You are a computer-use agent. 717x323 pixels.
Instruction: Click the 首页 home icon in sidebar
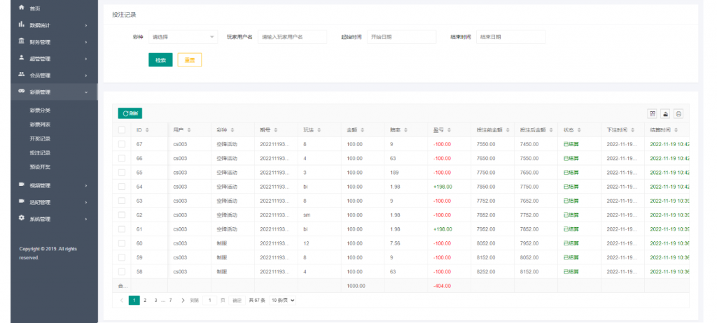(22, 8)
